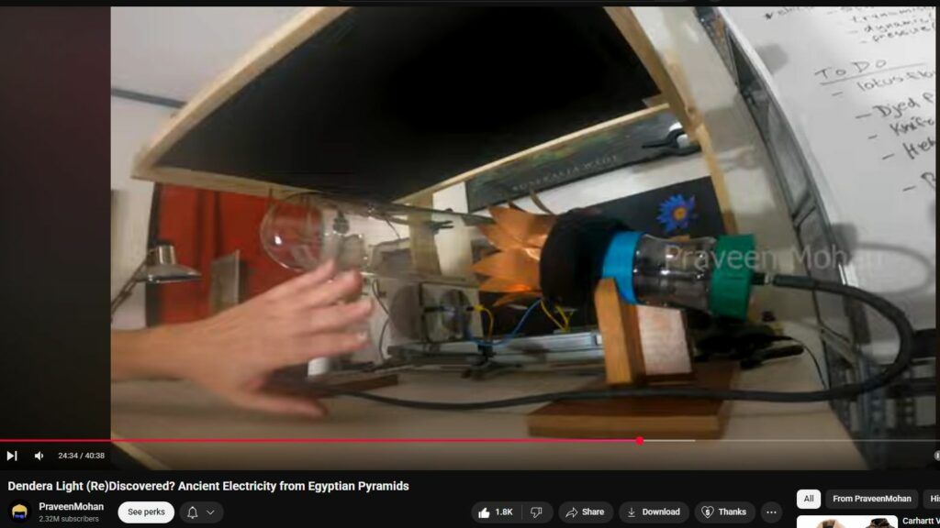This screenshot has height=528, width=940.
Task: Click See perks button
Action: 146,512
